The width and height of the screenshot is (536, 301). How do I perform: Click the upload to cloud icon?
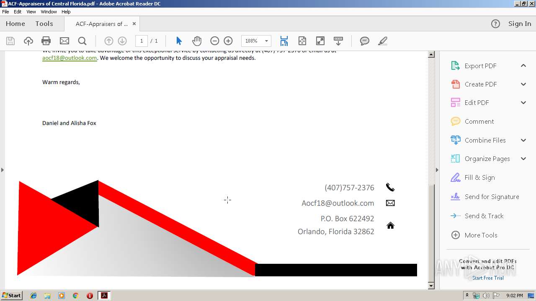tap(28, 41)
